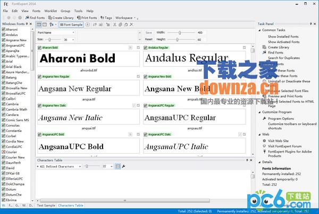The height and width of the screenshot is (214, 319).
Task: Click the Save button
Action: pos(149,32)
